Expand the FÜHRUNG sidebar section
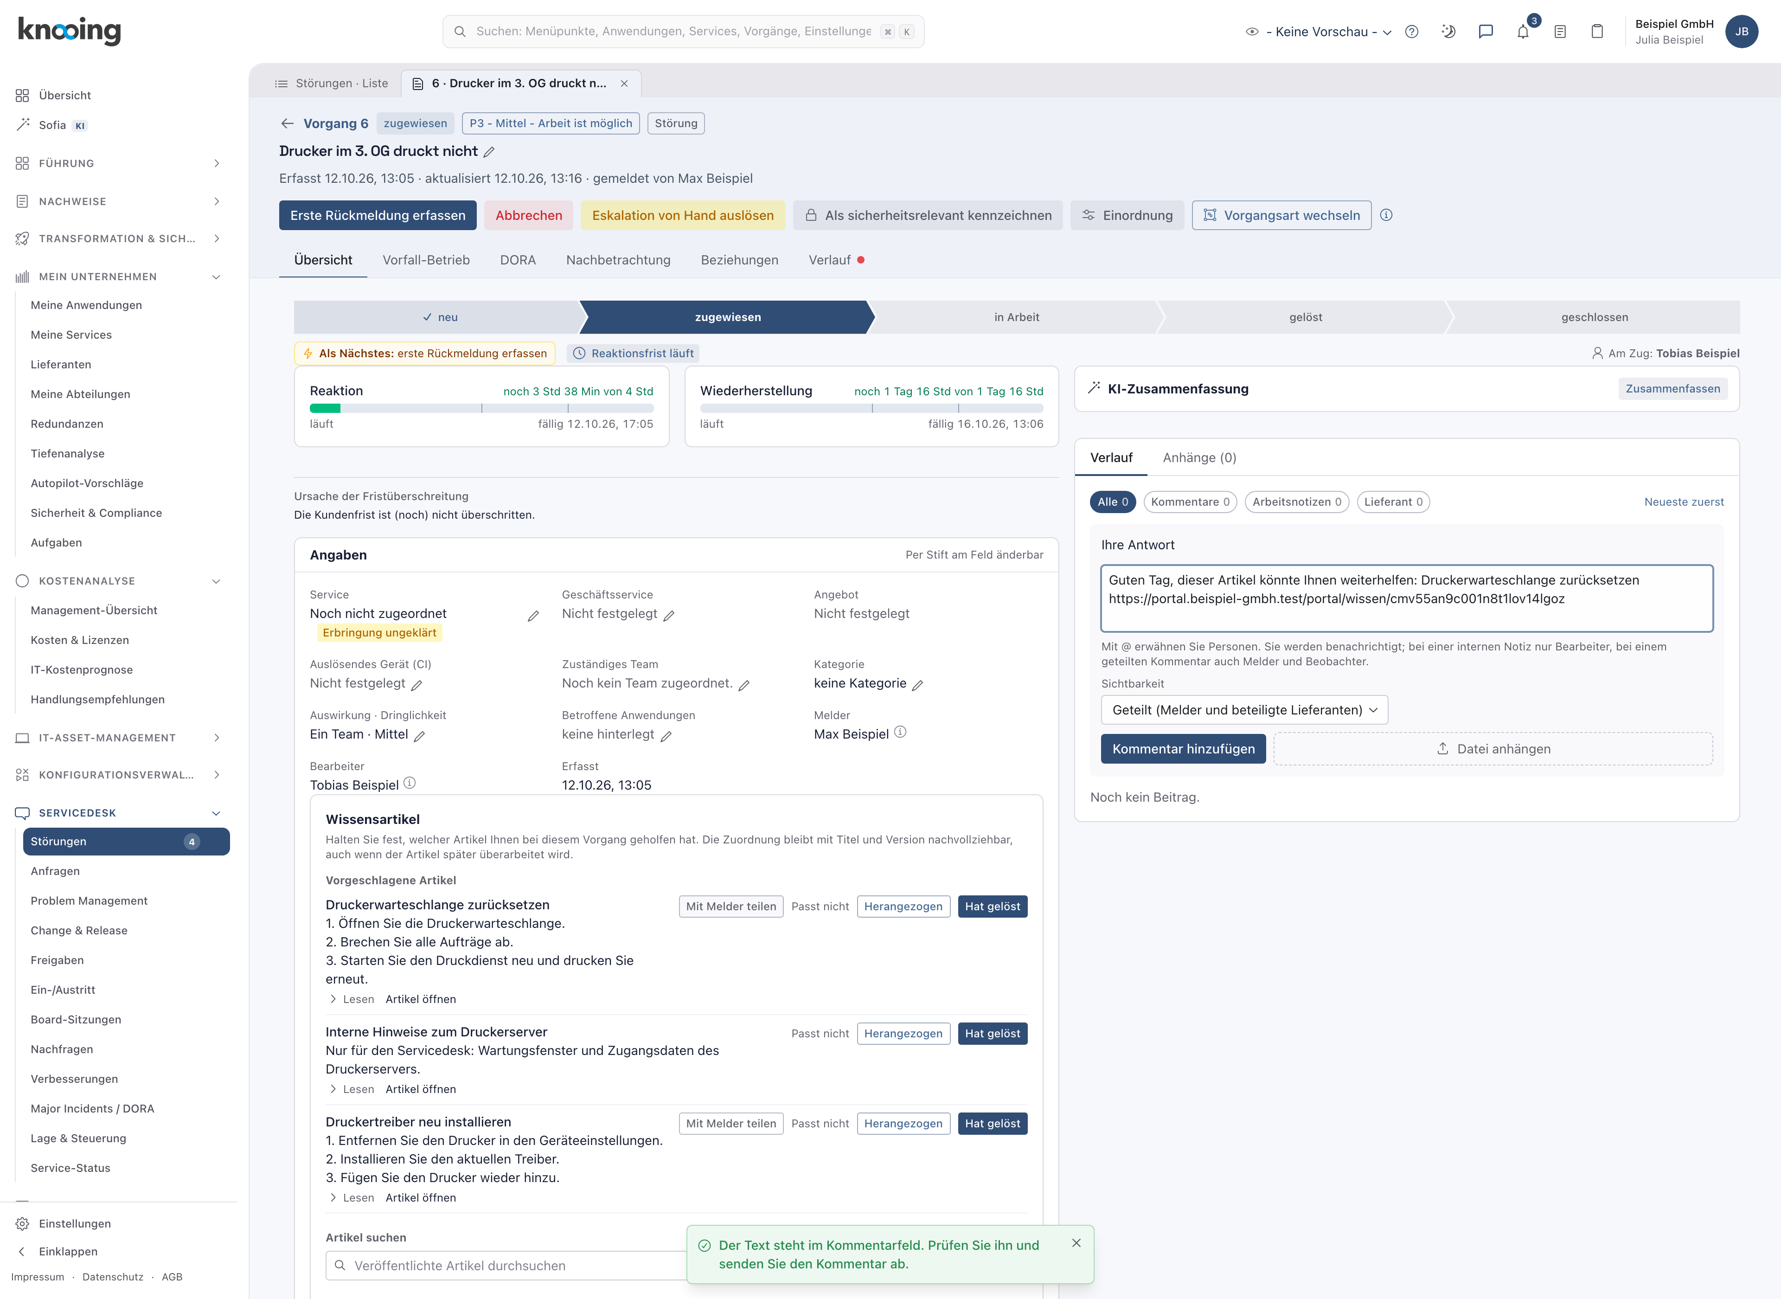 [118, 164]
